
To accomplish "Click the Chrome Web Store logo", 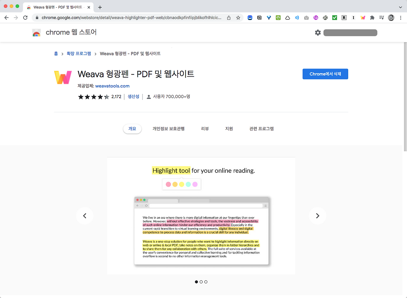I will coord(37,33).
